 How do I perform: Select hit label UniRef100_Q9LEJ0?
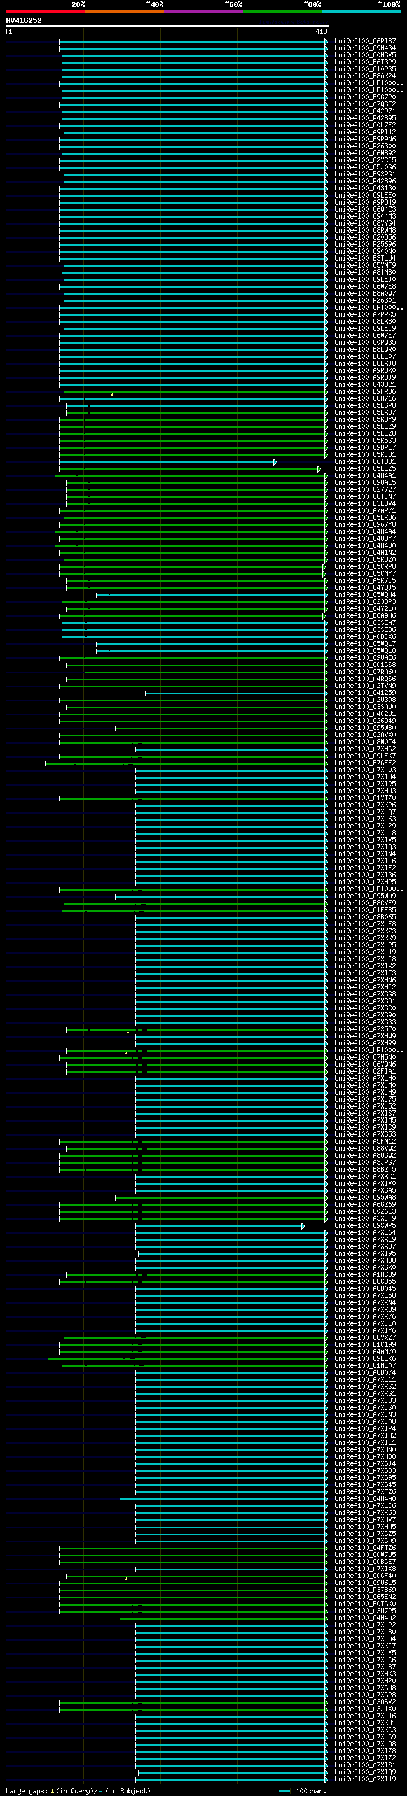[x=365, y=280]
